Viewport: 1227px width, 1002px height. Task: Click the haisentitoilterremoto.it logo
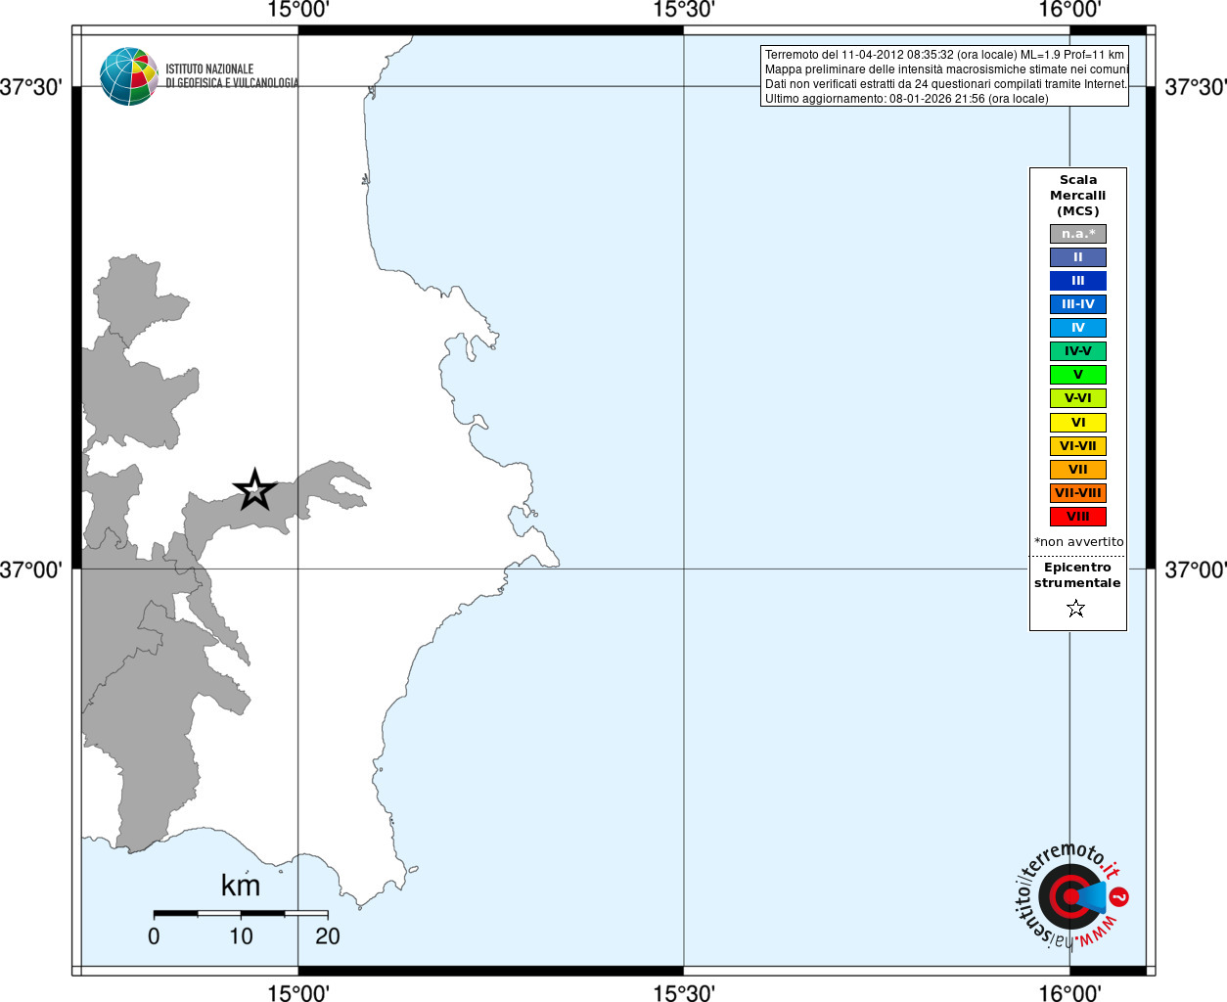(1070, 894)
